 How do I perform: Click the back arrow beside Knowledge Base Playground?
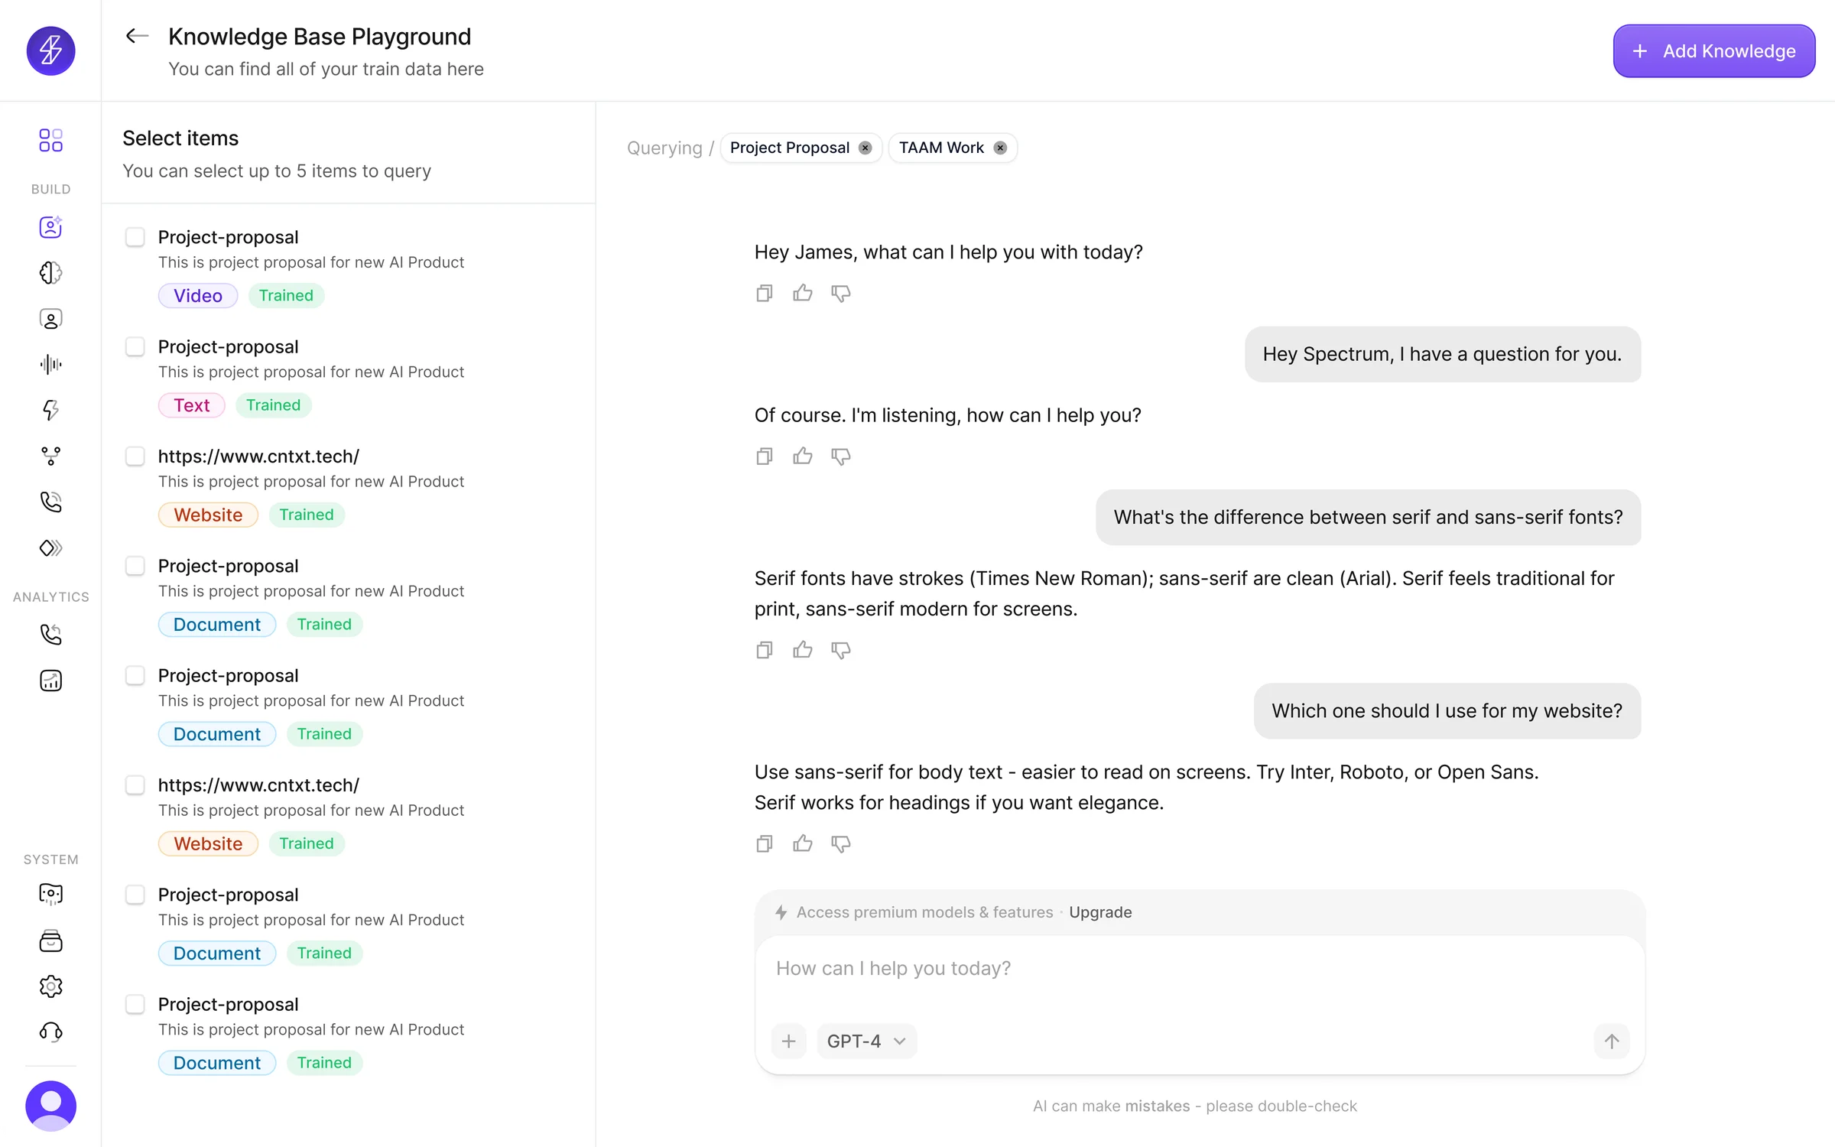137,36
